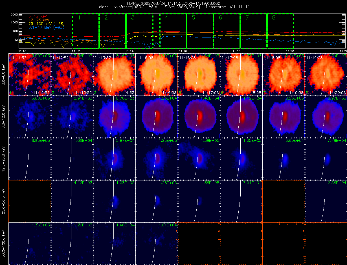Click the interval 1 marker in light curve

tap(79, 17)
